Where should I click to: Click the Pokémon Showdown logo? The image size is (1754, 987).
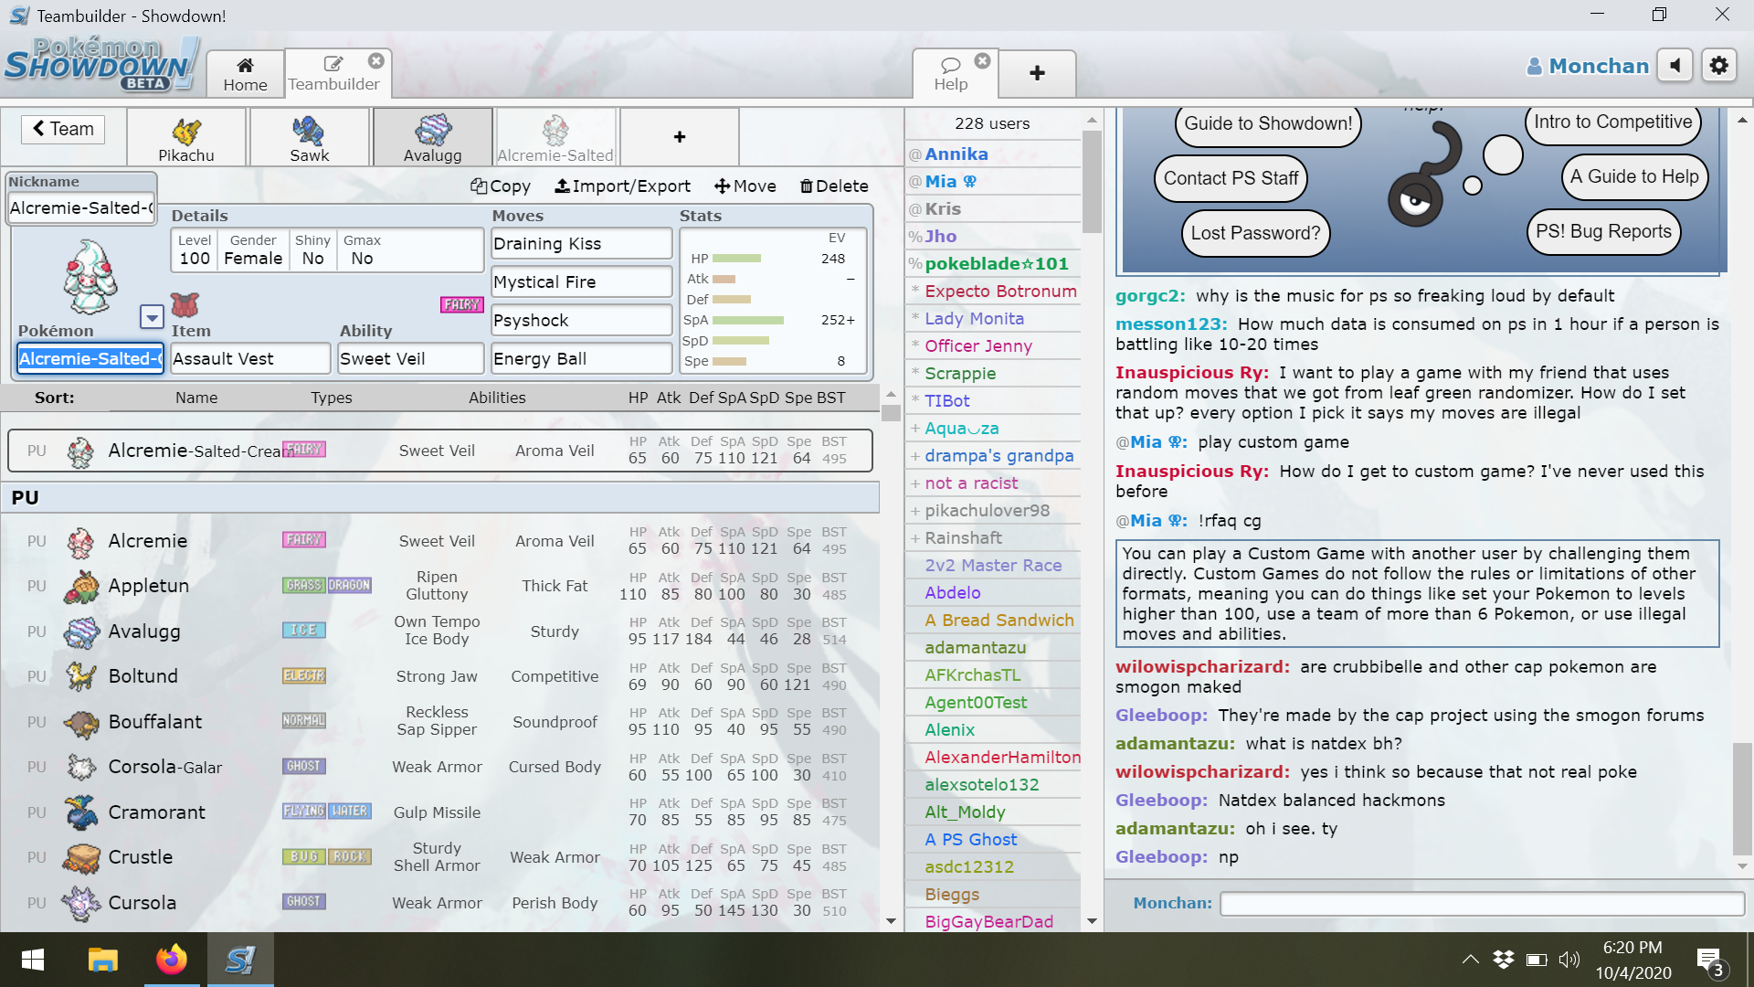tap(100, 64)
